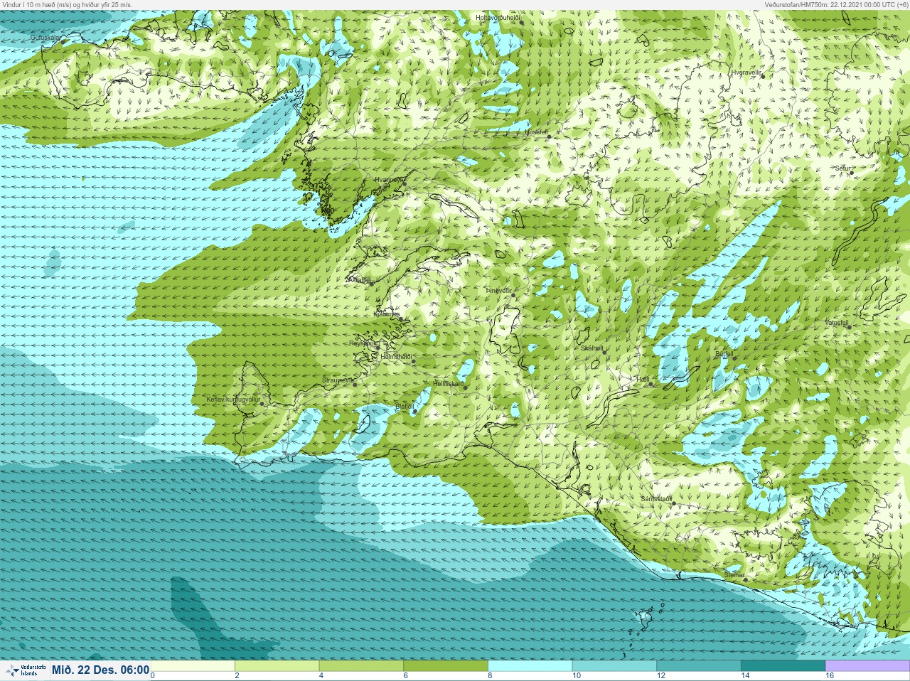
Task: Click the 8–10 m/s light cyan swatch
Action: 530,666
